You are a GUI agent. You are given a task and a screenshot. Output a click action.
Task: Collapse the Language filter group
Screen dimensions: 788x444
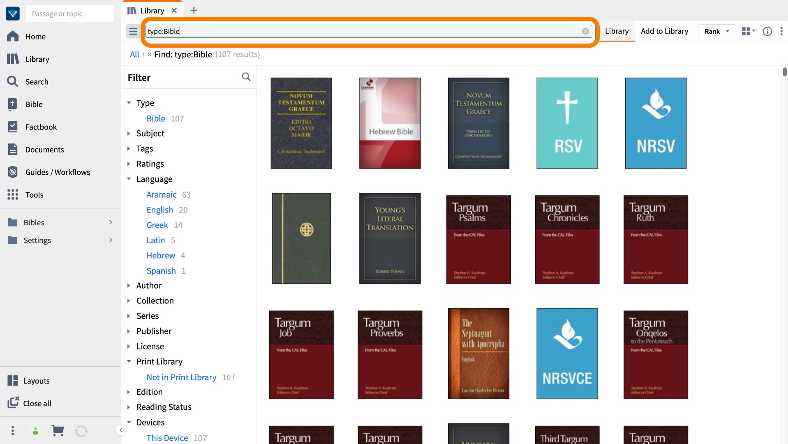click(129, 179)
